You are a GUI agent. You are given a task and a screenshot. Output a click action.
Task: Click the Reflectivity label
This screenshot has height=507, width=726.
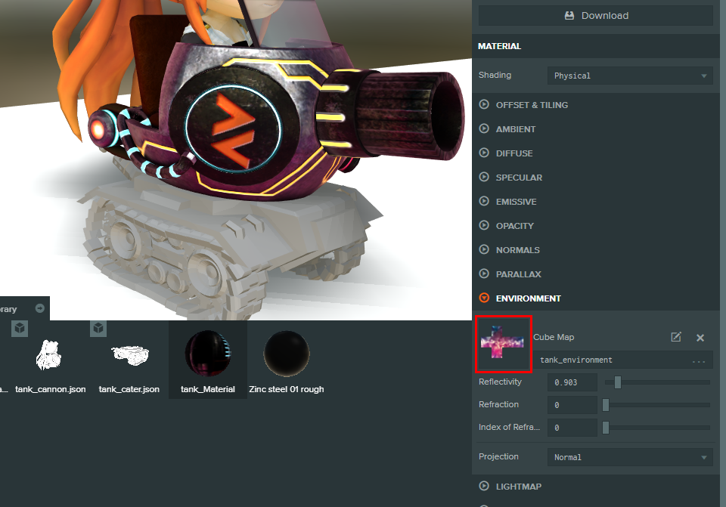click(x=500, y=382)
